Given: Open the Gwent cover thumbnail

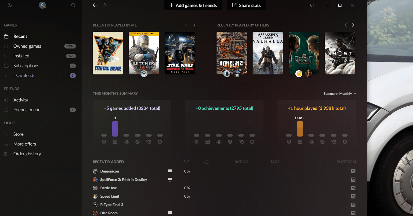Looking at the screenshot, I should pos(304,53).
